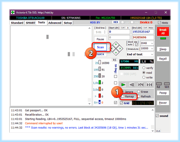Image resolution: width=180 pixels, height=142 pixels.
Task: Toggle the sound checkbox
Action: [x=157, y=116]
